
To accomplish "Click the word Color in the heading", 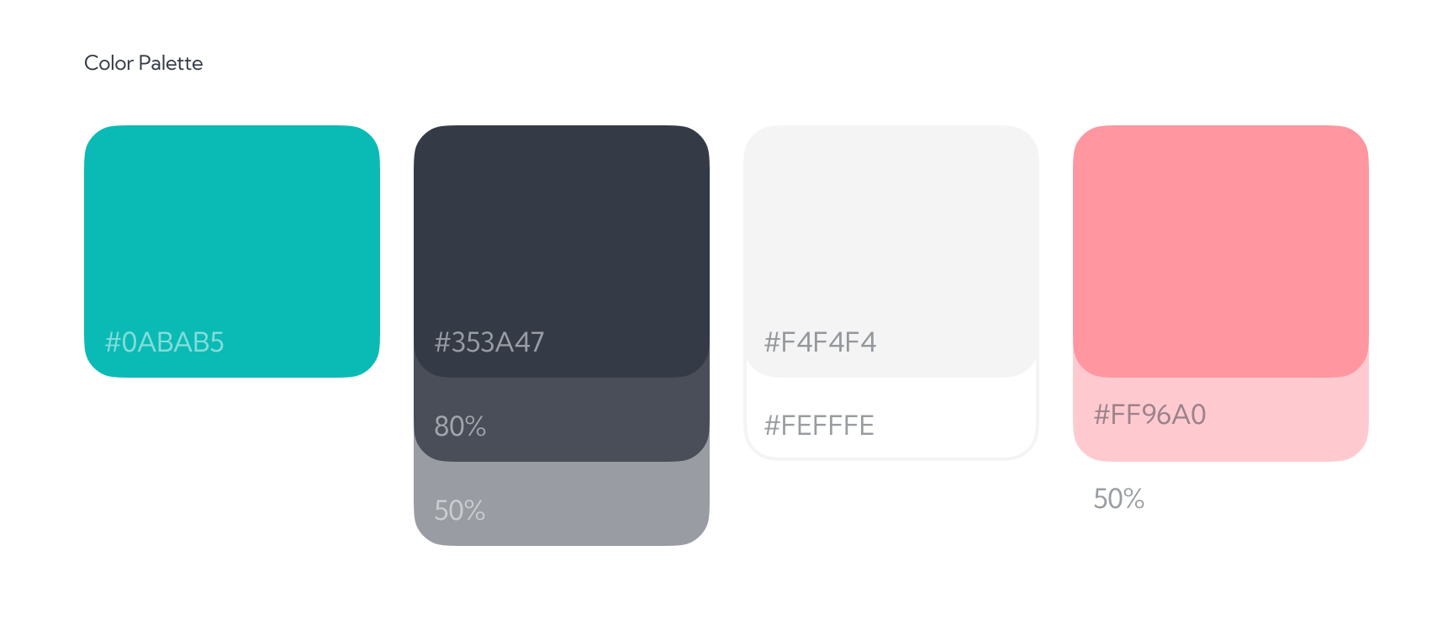I will tap(108, 63).
